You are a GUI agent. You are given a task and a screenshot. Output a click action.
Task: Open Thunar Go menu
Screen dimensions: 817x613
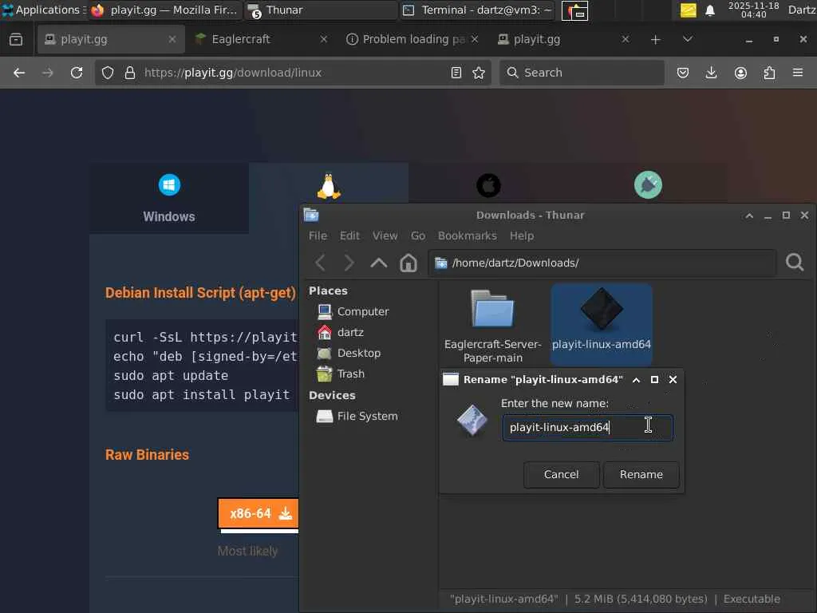418,235
